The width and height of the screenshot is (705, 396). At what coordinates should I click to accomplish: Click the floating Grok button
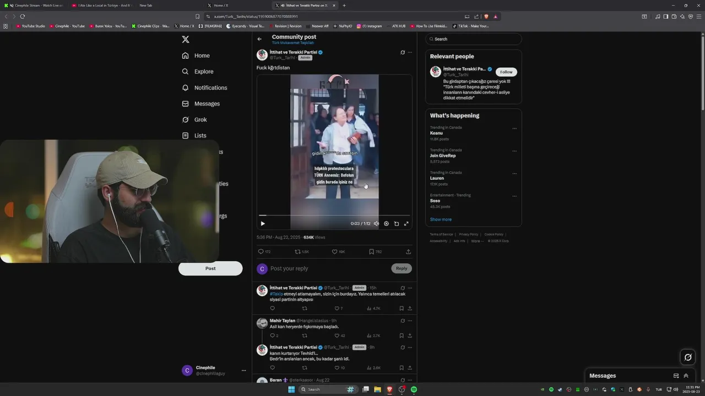688,358
